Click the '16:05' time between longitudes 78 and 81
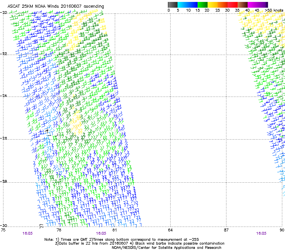Image resolution: width=285 pixels, height=250 pixels. click(x=101, y=233)
